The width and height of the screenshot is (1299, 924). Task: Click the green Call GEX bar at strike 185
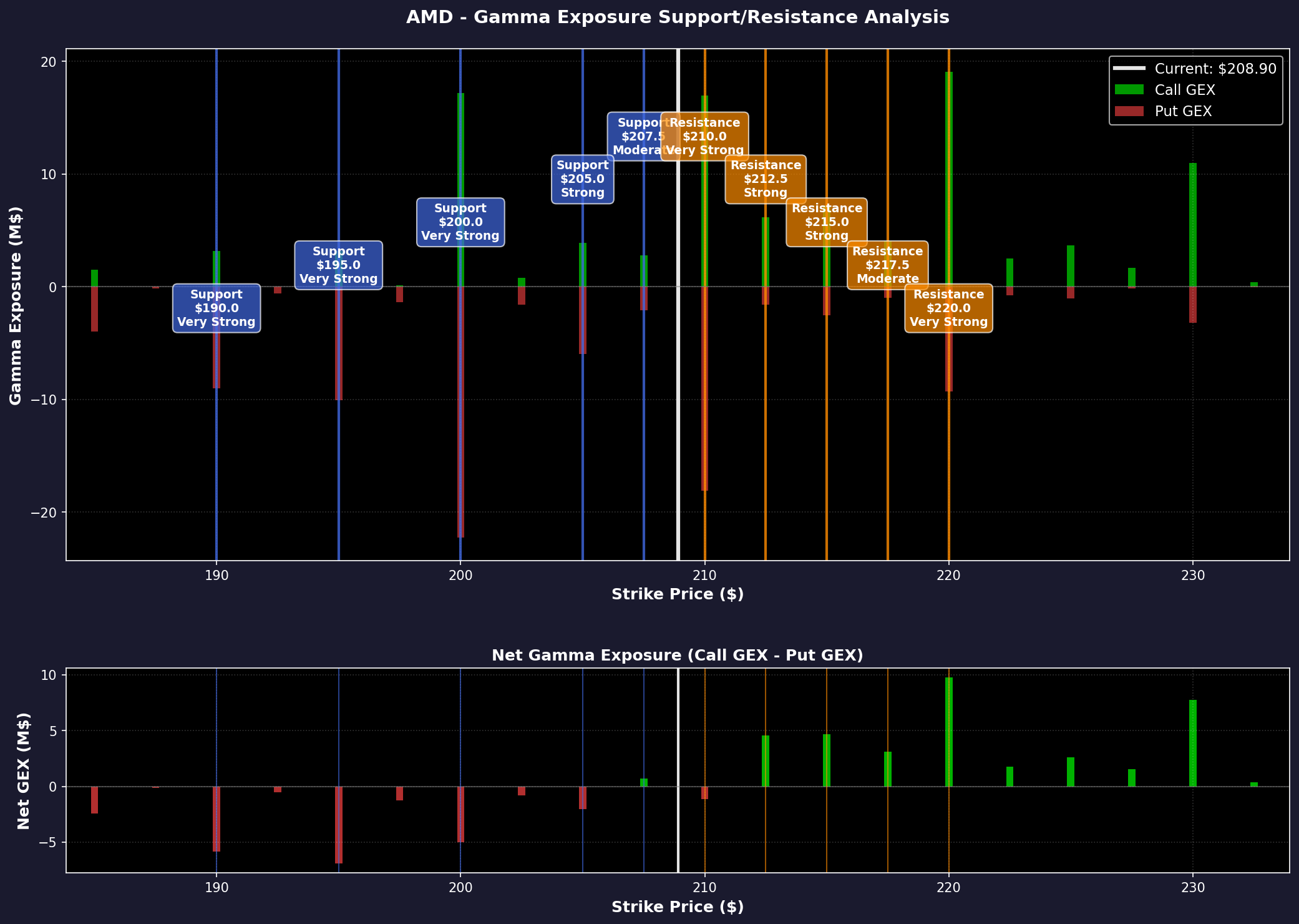point(95,278)
